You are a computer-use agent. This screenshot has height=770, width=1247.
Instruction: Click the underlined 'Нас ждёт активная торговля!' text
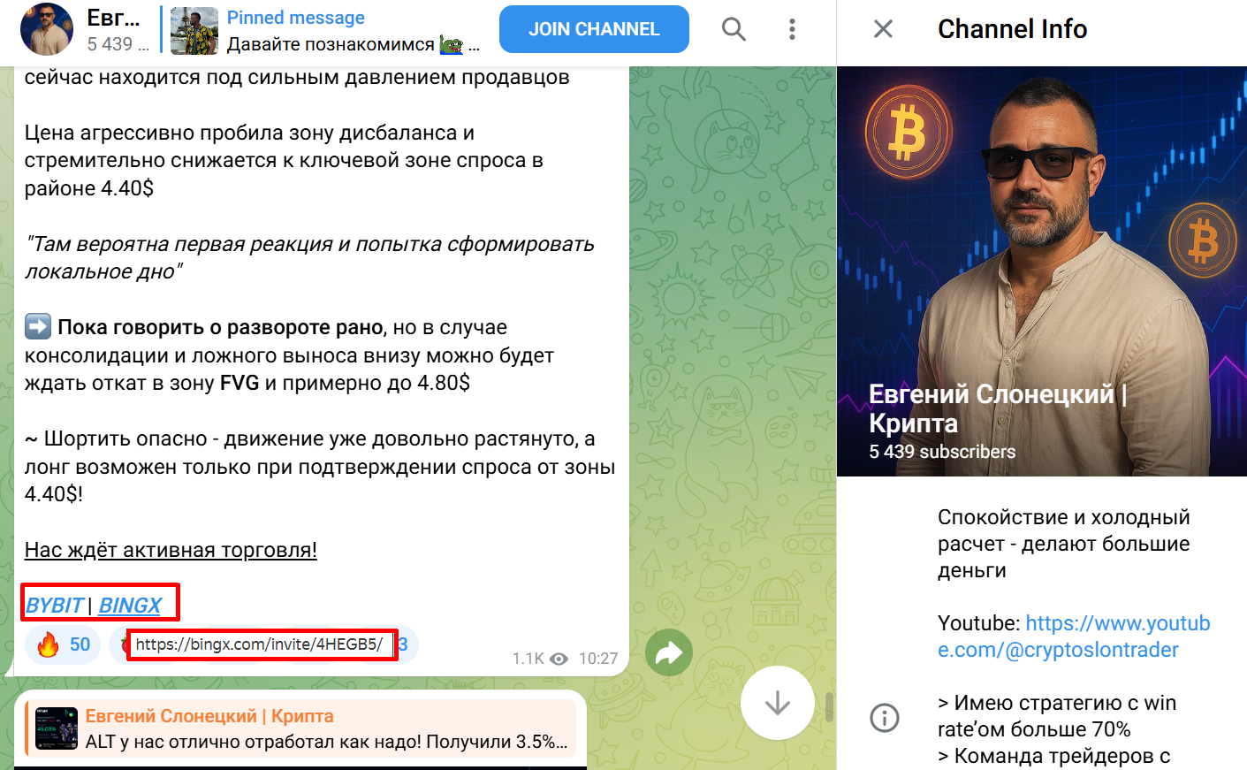click(x=171, y=550)
